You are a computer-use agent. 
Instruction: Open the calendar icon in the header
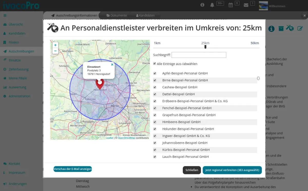tap(230, 5)
